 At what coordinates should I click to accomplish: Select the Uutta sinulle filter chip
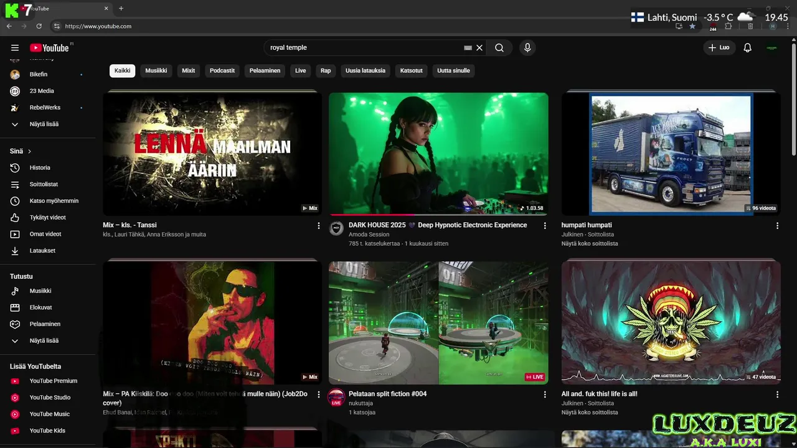[453, 70]
